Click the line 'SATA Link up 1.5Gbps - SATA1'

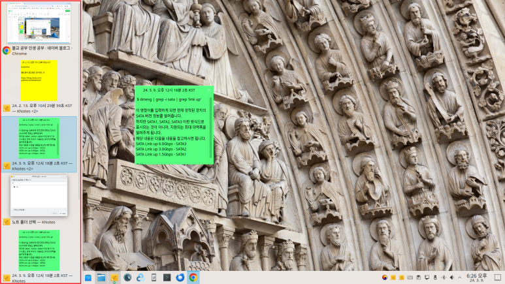pyautogui.click(x=161, y=154)
